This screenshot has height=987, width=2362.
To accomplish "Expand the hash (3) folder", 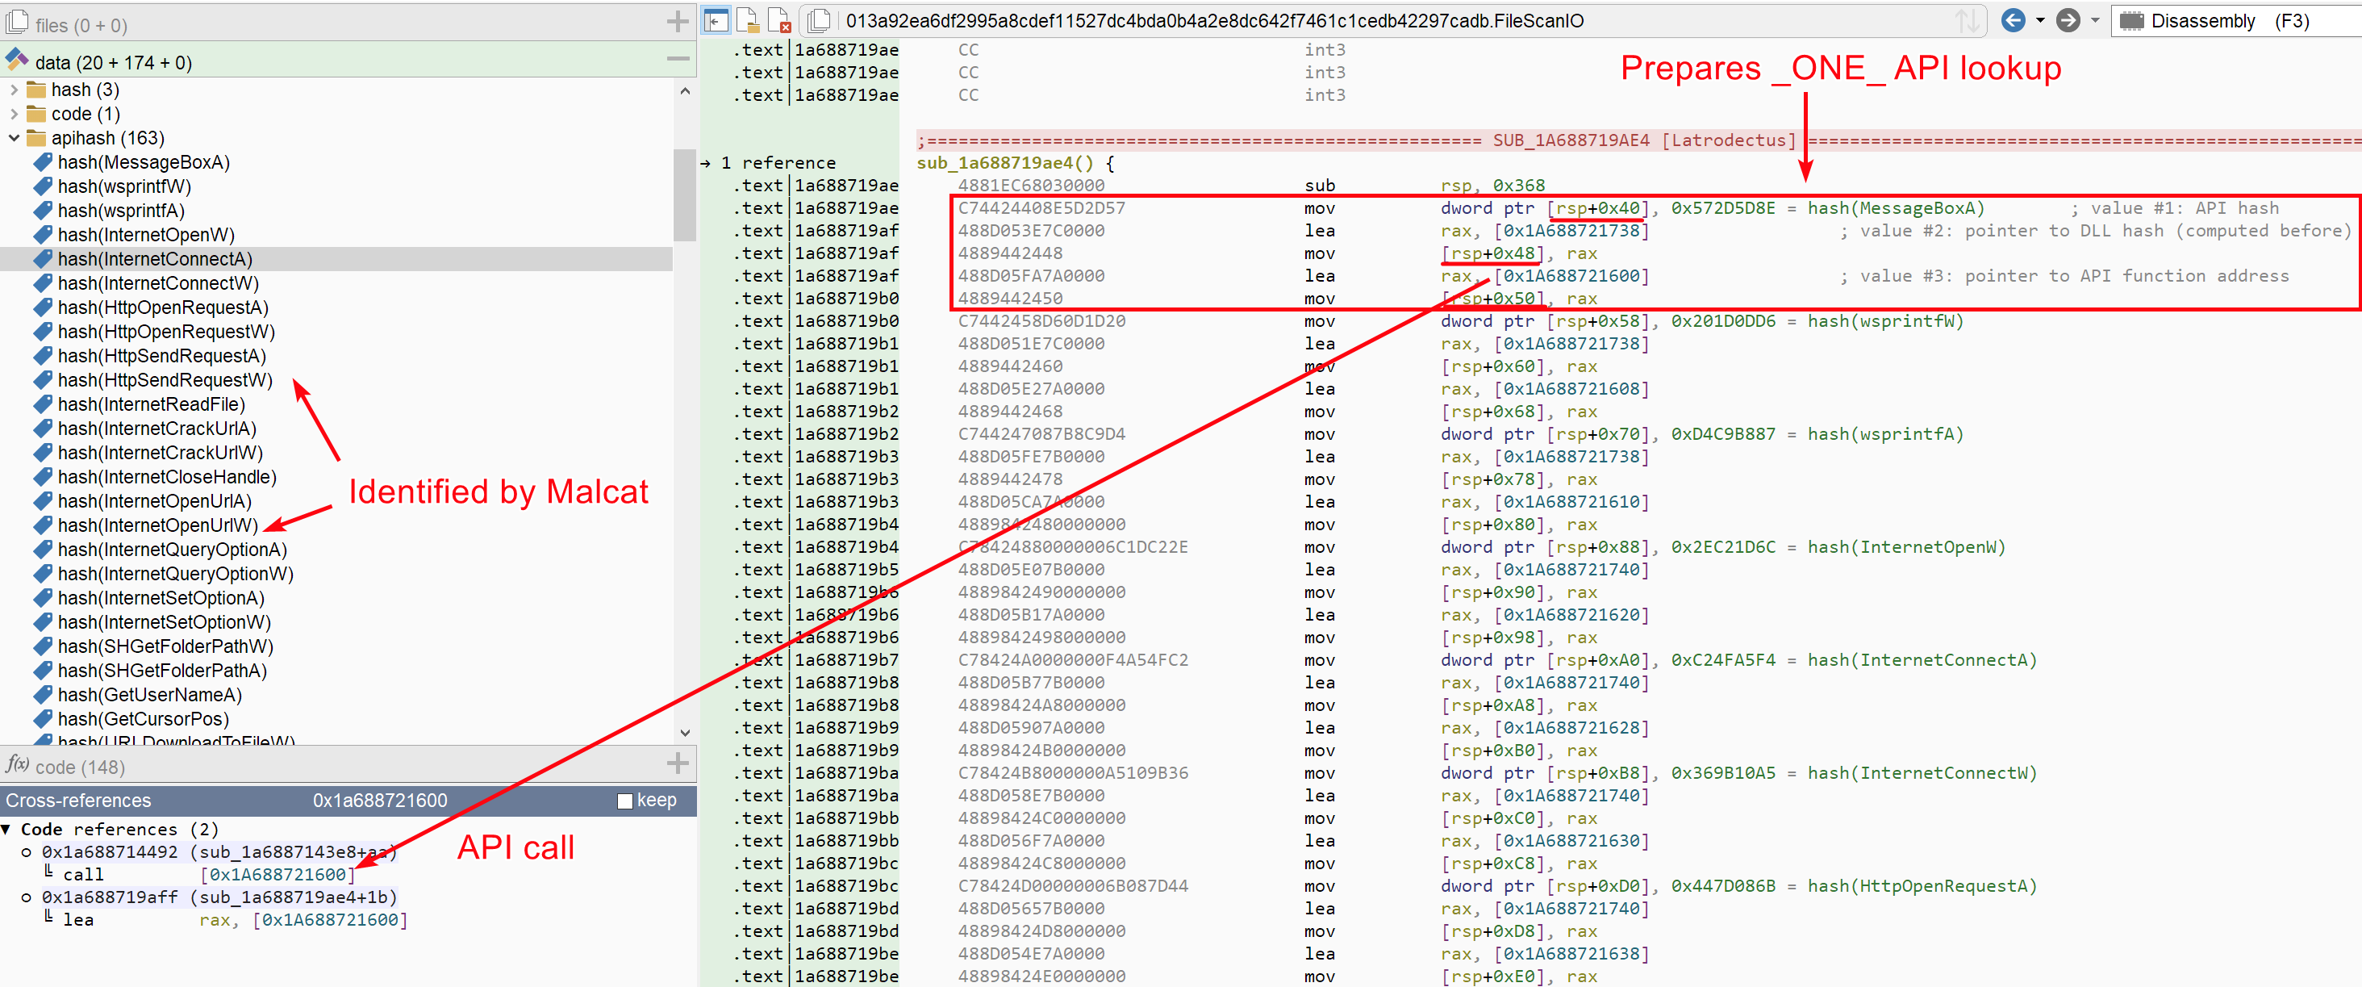I will coord(14,90).
